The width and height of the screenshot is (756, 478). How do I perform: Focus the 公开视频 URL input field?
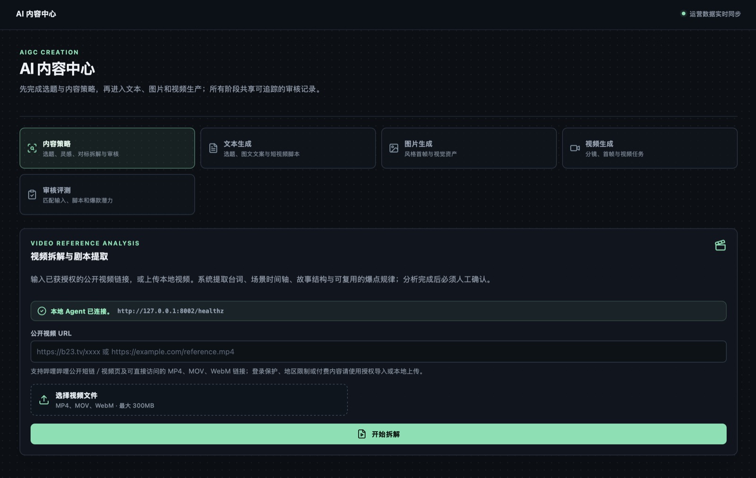click(x=378, y=352)
